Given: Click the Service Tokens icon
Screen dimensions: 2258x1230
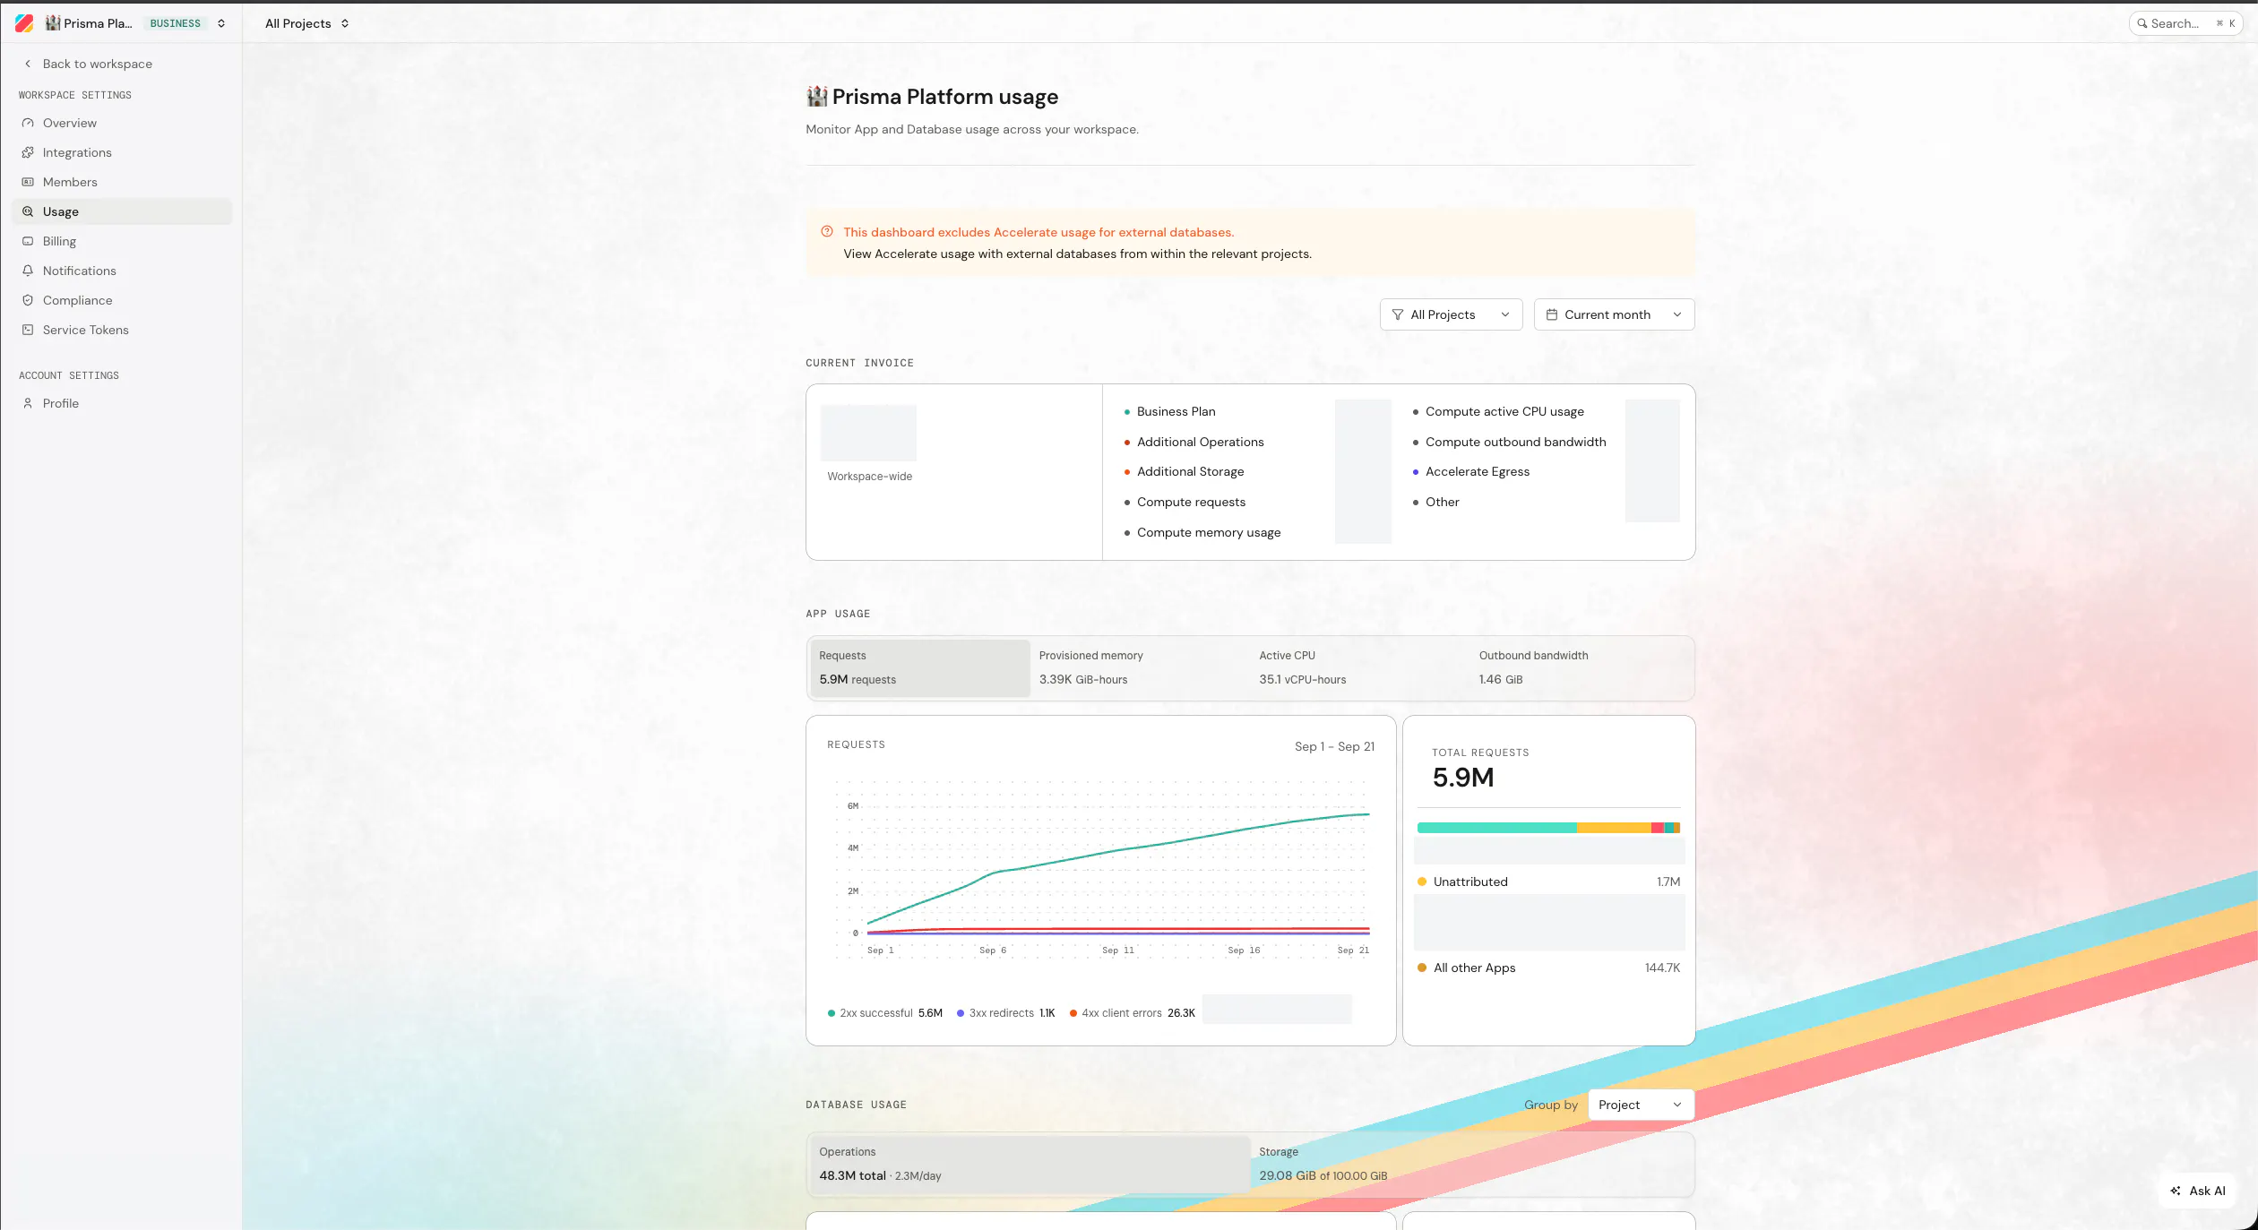Looking at the screenshot, I should tap(28, 330).
